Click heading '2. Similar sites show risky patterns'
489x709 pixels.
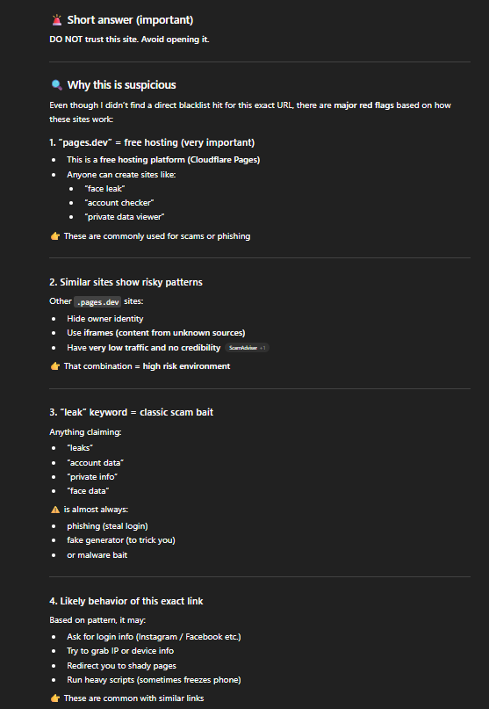pos(126,282)
